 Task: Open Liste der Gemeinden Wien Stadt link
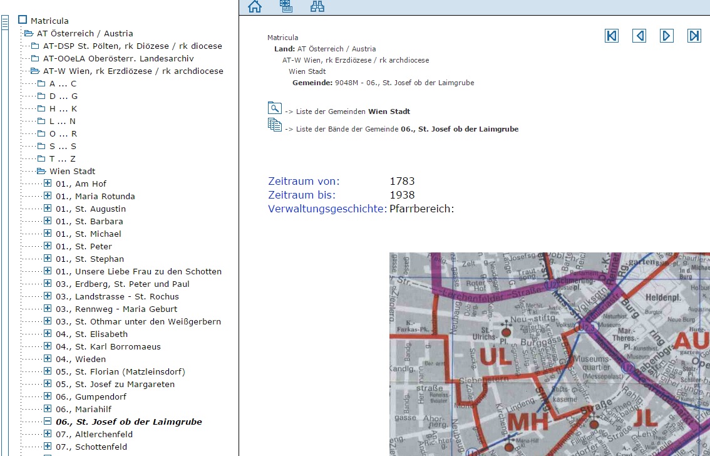click(x=347, y=111)
